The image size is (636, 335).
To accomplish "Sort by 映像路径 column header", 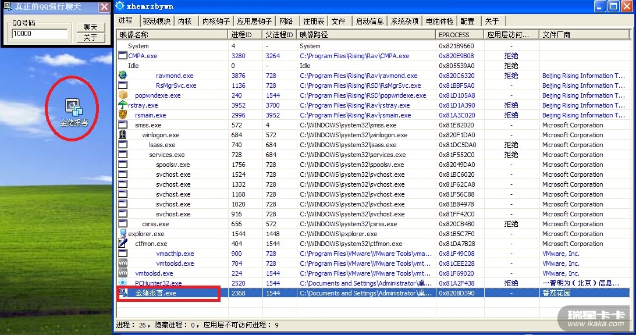I will tap(366, 35).
